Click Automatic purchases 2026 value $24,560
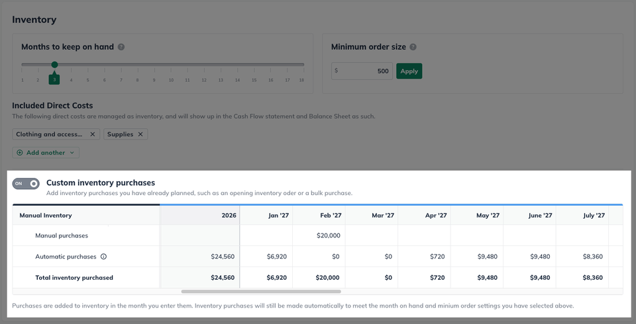The width and height of the screenshot is (636, 324). point(223,257)
